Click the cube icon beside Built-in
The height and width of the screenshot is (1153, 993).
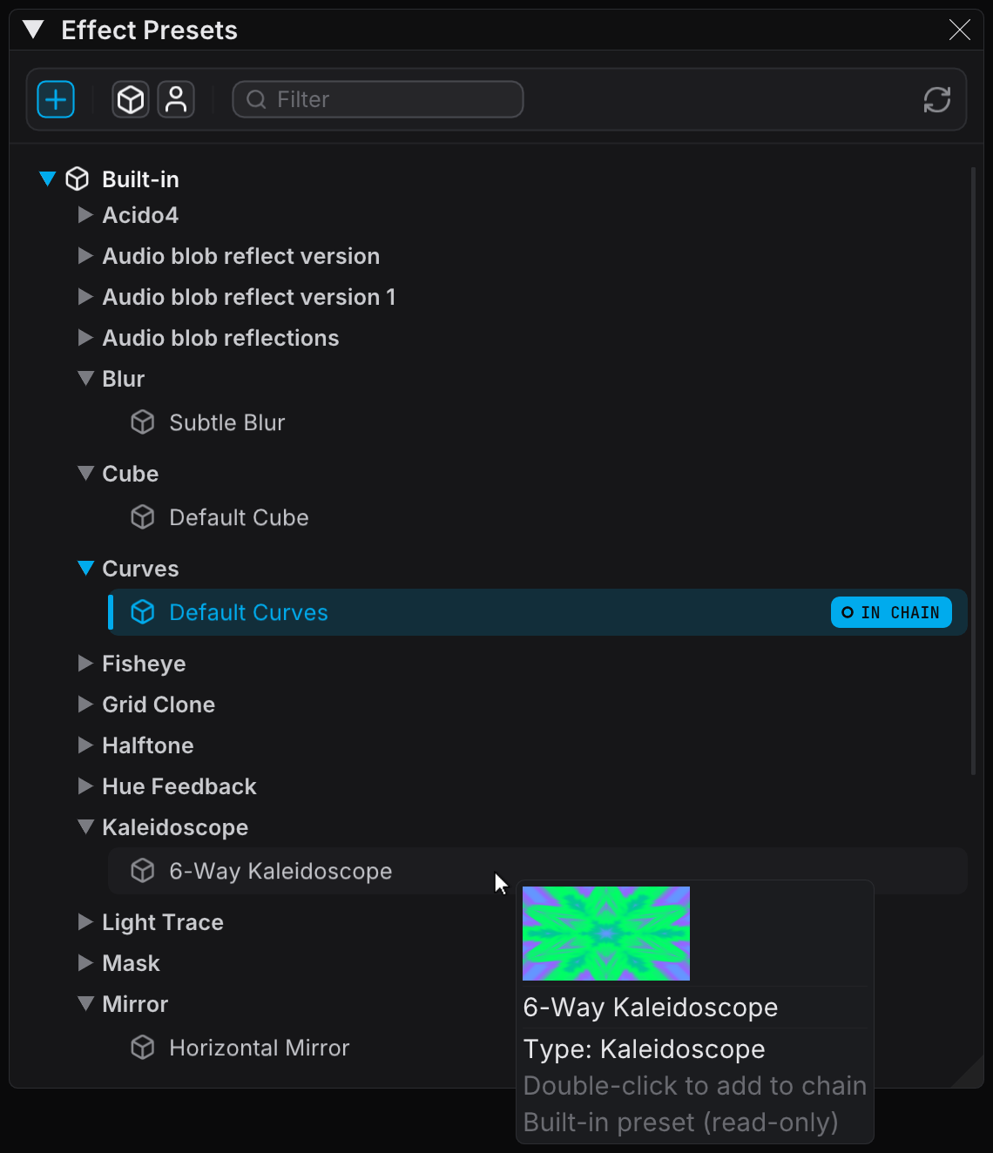click(78, 179)
